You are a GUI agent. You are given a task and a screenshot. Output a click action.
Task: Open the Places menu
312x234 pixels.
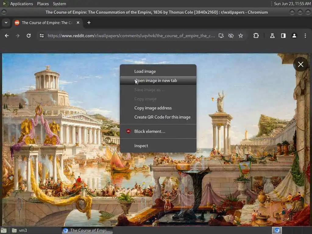[43, 4]
